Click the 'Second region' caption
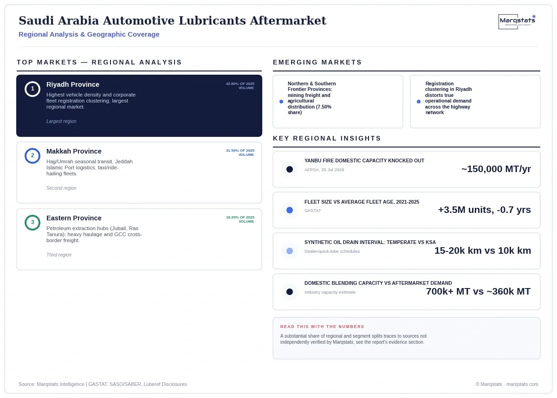The height and width of the screenshot is (398, 557). click(x=61, y=188)
